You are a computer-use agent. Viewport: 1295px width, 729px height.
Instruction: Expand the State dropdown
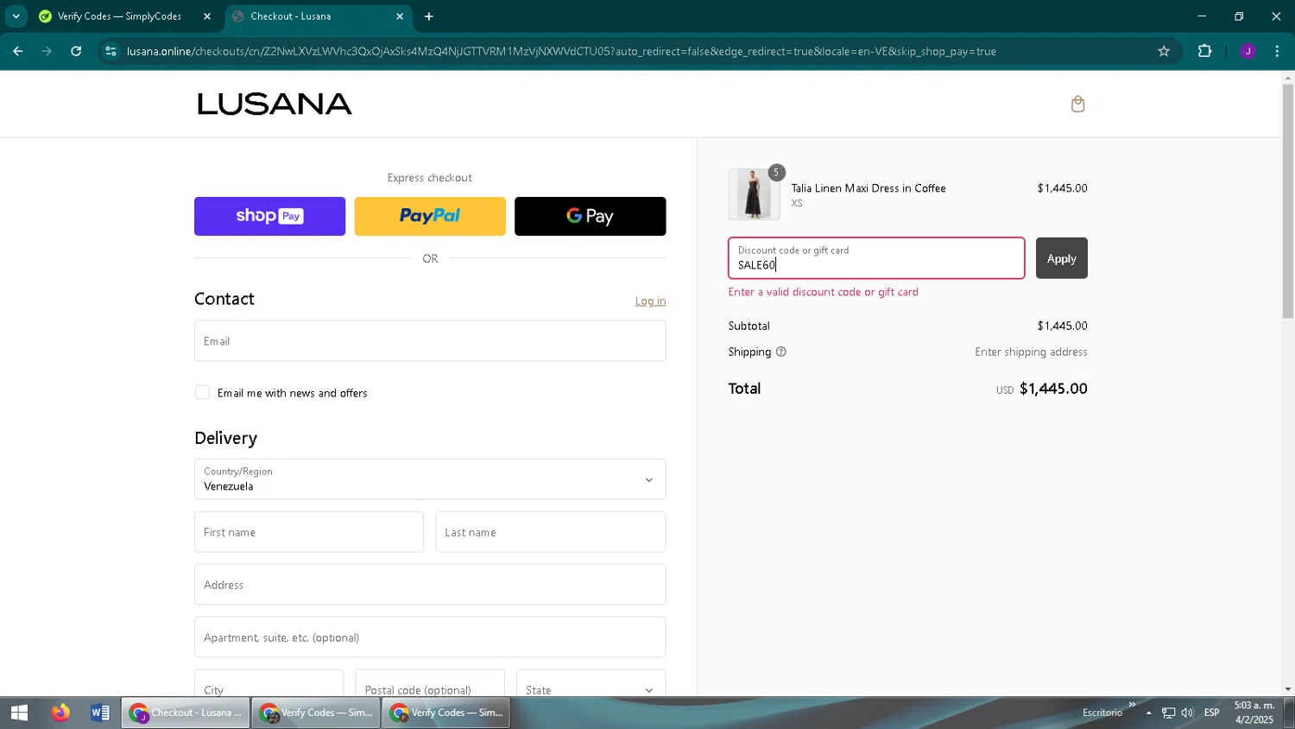pos(591,689)
